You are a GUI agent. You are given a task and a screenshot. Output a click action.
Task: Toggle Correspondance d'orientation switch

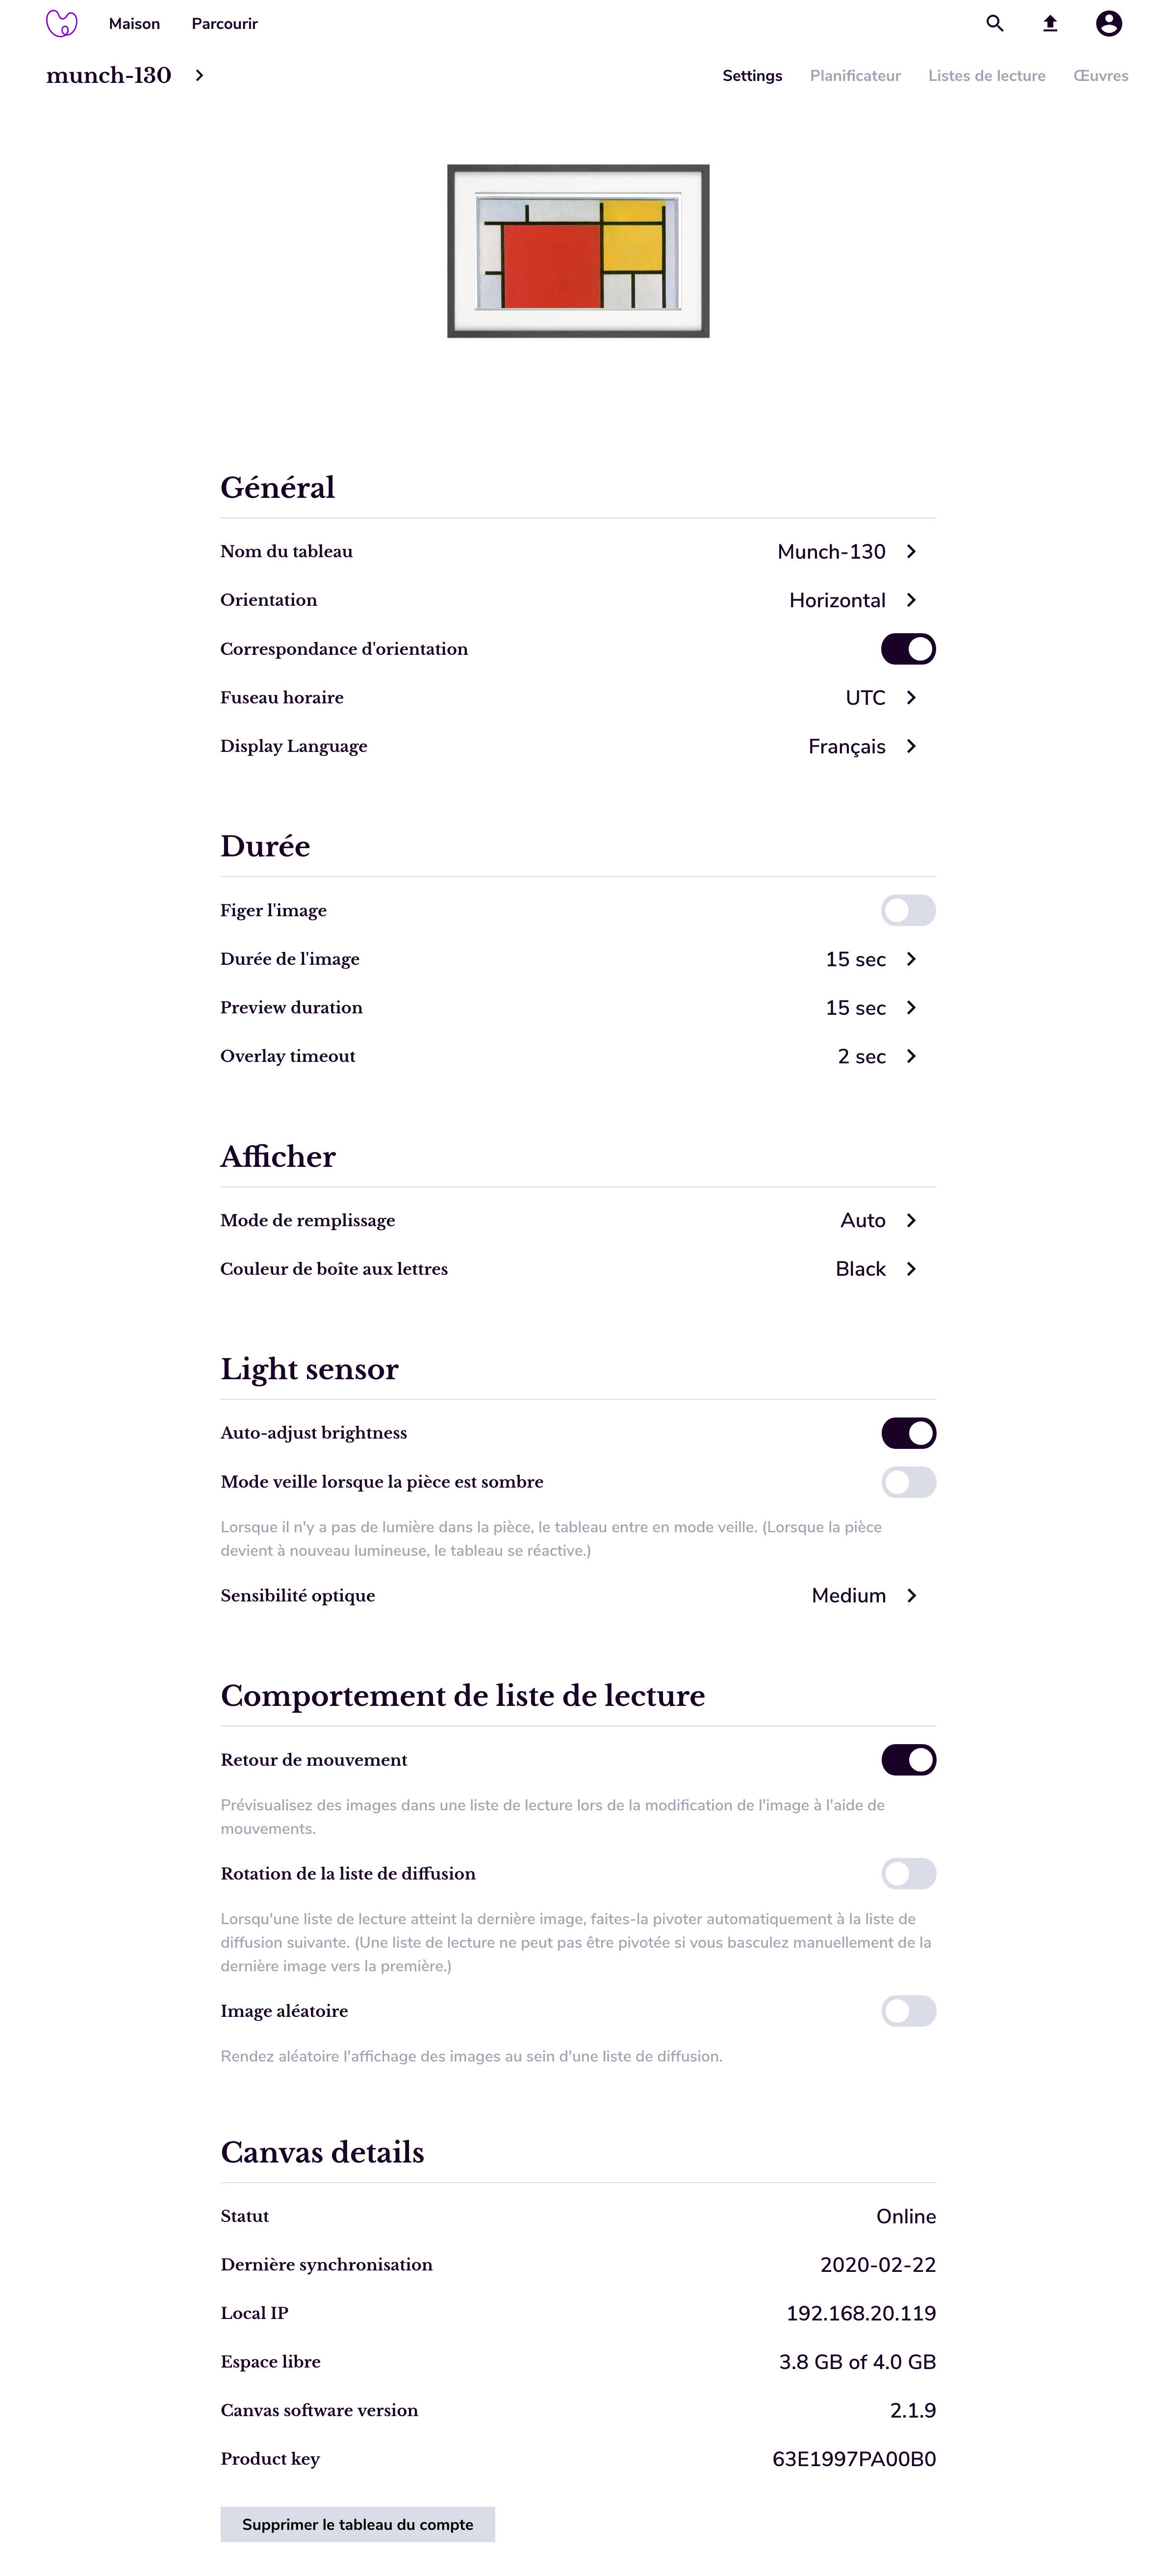point(908,649)
